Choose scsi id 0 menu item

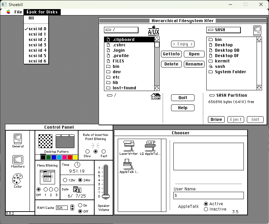pyautogui.click(x=36, y=29)
